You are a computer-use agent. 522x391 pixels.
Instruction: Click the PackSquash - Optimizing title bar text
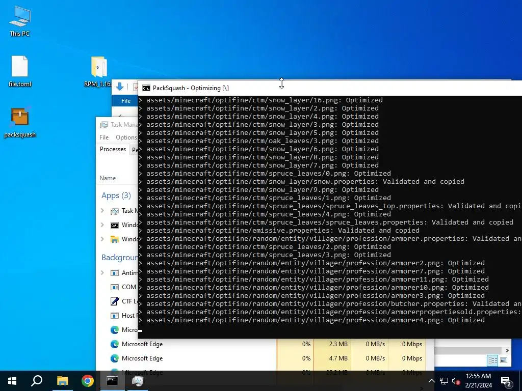coord(191,88)
